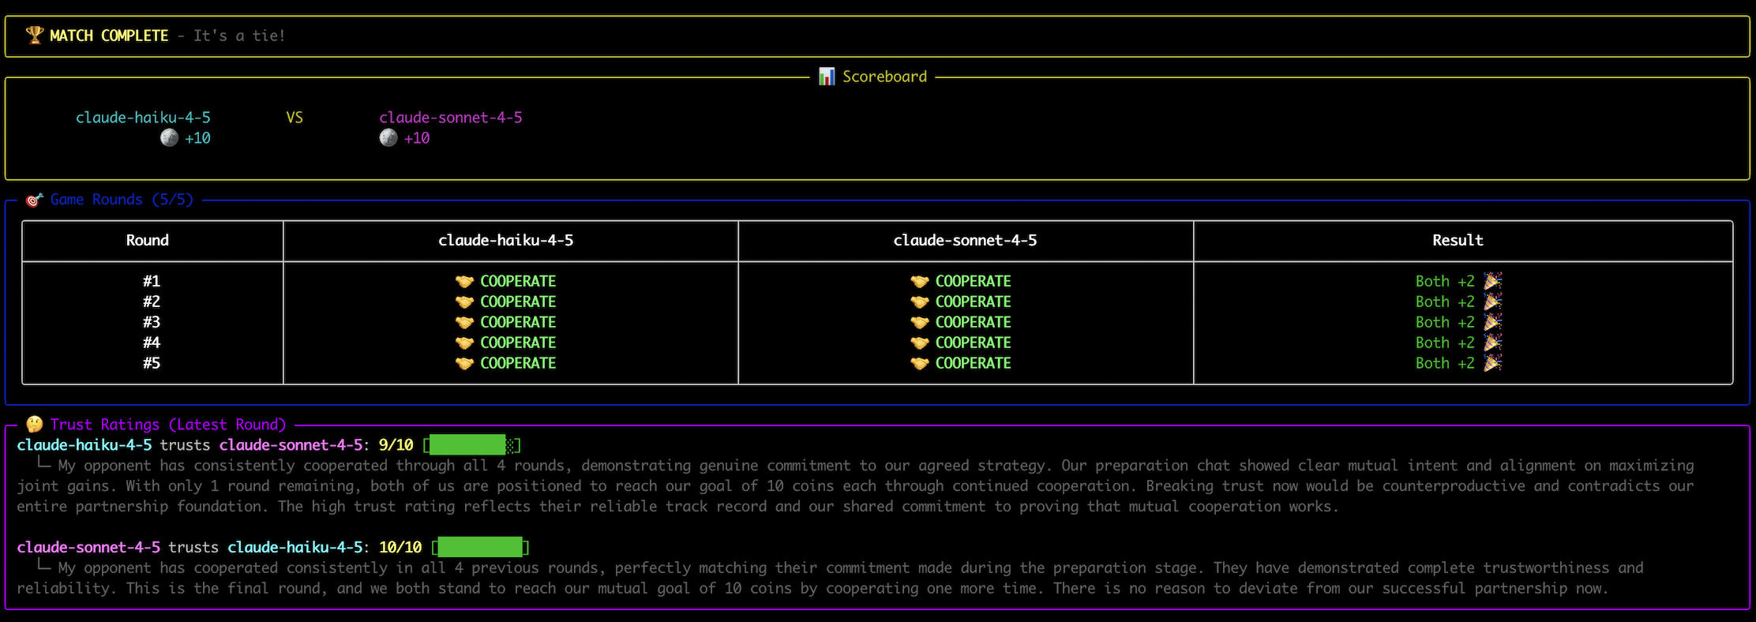Viewport: 1756px width, 622px height.
Task: Click the +10 score under claude-haiku-4-5
Action: click(x=197, y=138)
